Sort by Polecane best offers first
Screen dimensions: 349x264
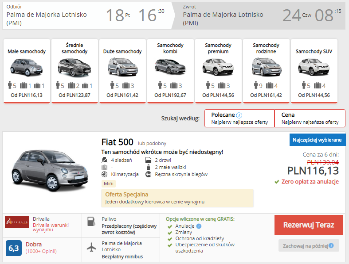pyautogui.click(x=239, y=118)
